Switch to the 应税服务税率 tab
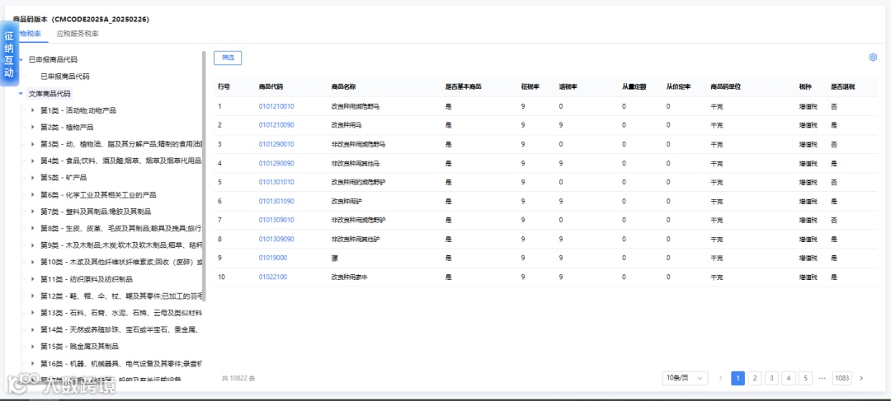This screenshot has width=891, height=401. (78, 34)
